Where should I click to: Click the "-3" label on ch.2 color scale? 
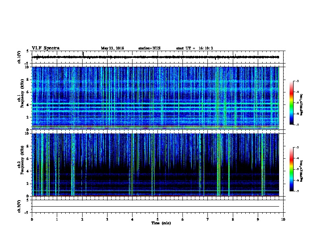click(x=297, y=148)
